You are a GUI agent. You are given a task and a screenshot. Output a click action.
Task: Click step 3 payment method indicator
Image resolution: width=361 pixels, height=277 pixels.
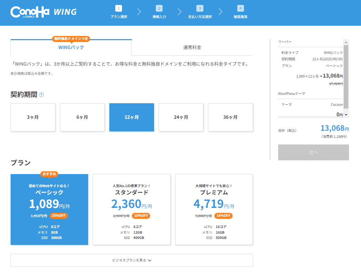tap(200, 12)
